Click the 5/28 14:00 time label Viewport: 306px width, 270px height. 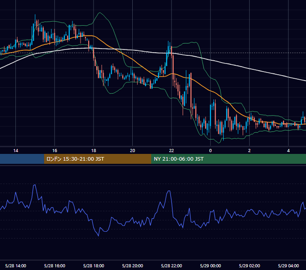tap(16, 265)
